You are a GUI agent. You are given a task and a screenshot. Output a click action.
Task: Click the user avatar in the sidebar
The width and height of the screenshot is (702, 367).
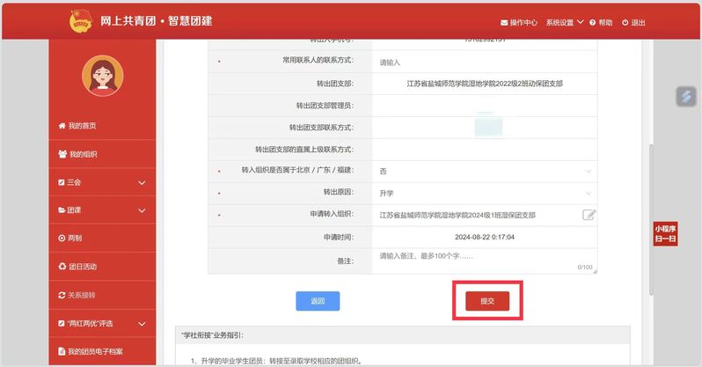pyautogui.click(x=102, y=77)
